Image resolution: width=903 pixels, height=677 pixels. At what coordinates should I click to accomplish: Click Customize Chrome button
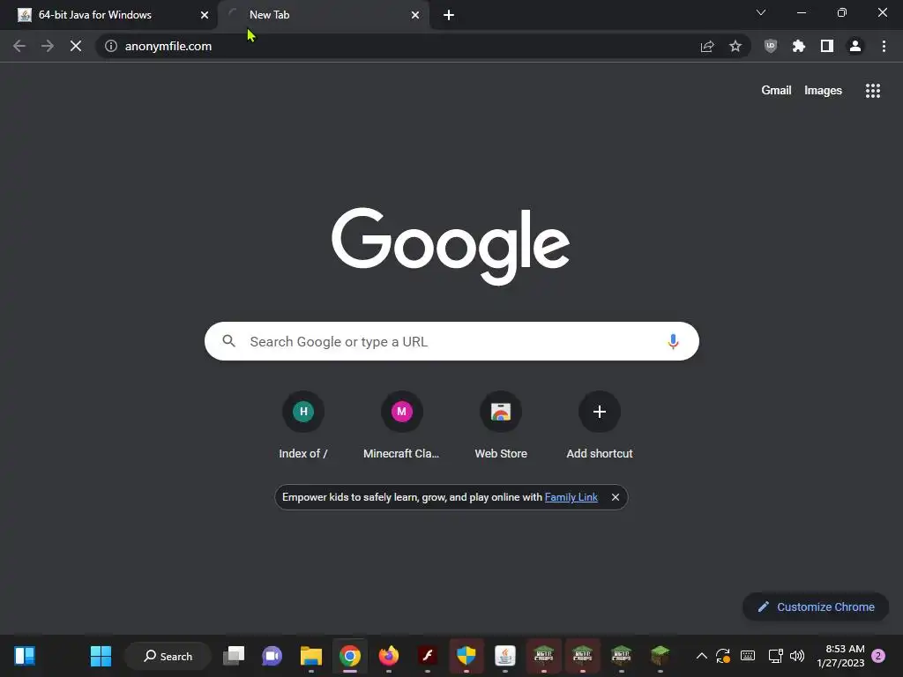click(816, 606)
